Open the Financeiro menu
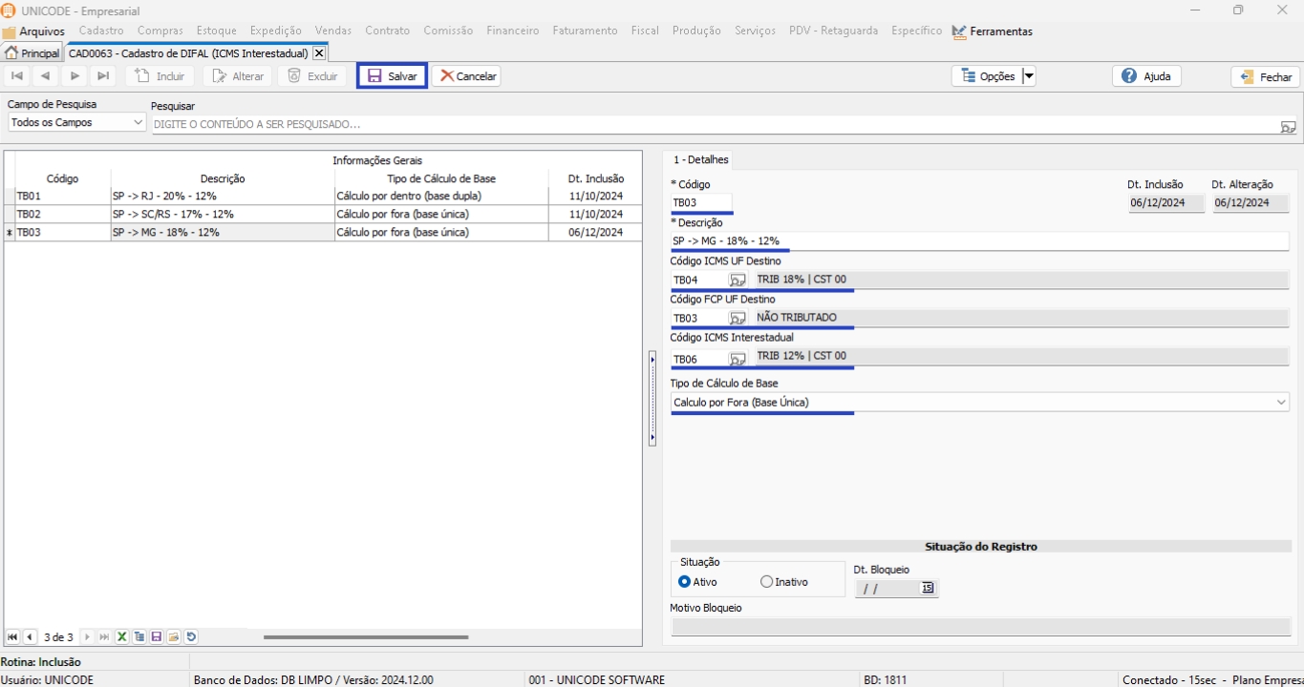The width and height of the screenshot is (1304, 687). (x=512, y=31)
